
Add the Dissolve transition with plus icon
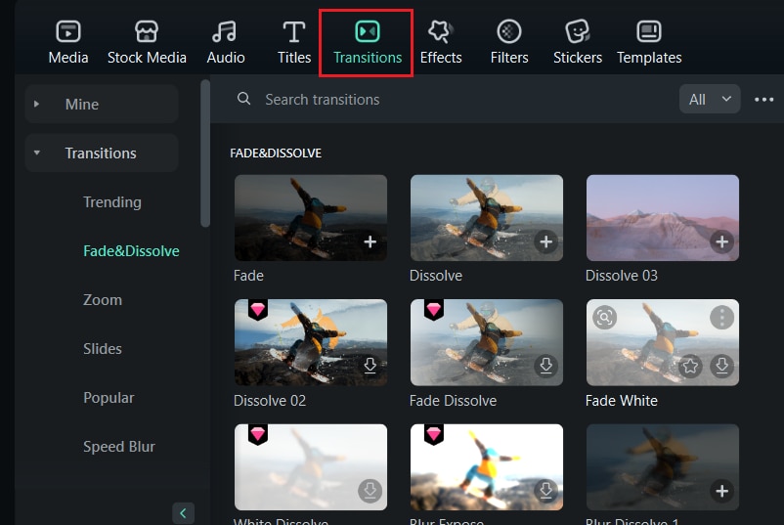tap(546, 242)
